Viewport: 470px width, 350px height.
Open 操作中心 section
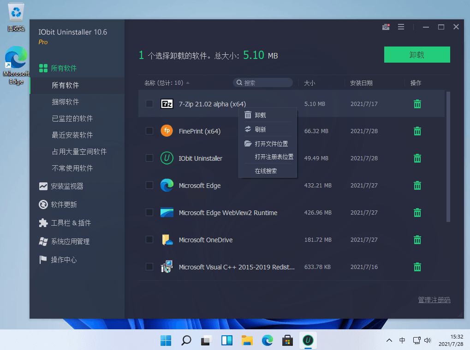pyautogui.click(x=58, y=260)
